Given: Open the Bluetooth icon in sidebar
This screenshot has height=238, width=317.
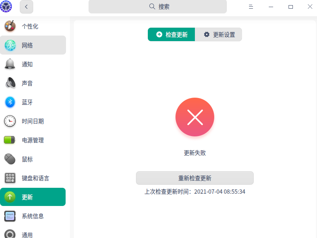Looking at the screenshot, I should (10, 102).
